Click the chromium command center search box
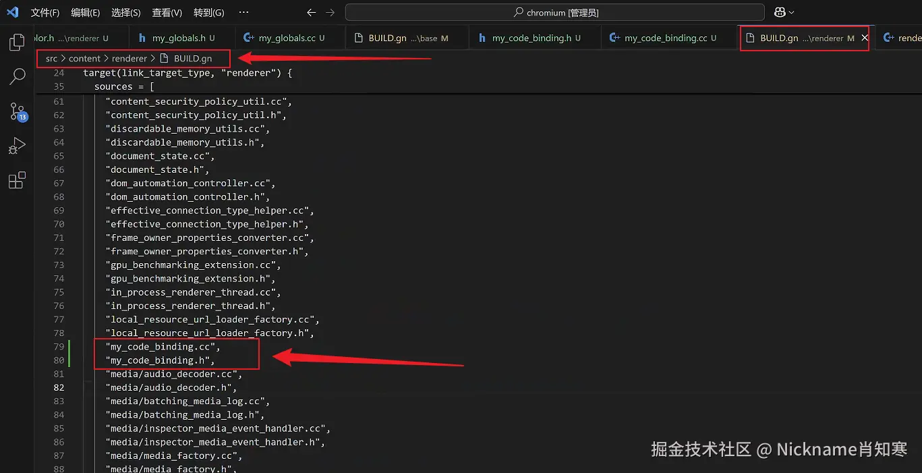Viewport: 922px width, 473px height. tap(554, 12)
